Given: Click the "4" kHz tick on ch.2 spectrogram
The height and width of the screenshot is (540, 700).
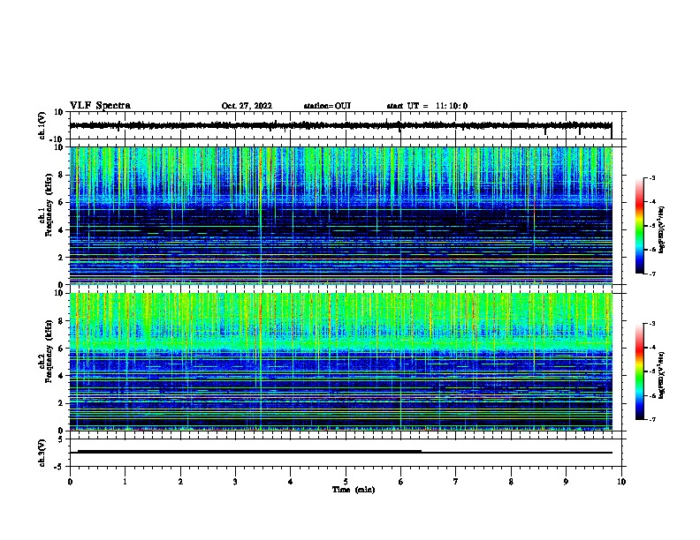Looking at the screenshot, I should [61, 376].
